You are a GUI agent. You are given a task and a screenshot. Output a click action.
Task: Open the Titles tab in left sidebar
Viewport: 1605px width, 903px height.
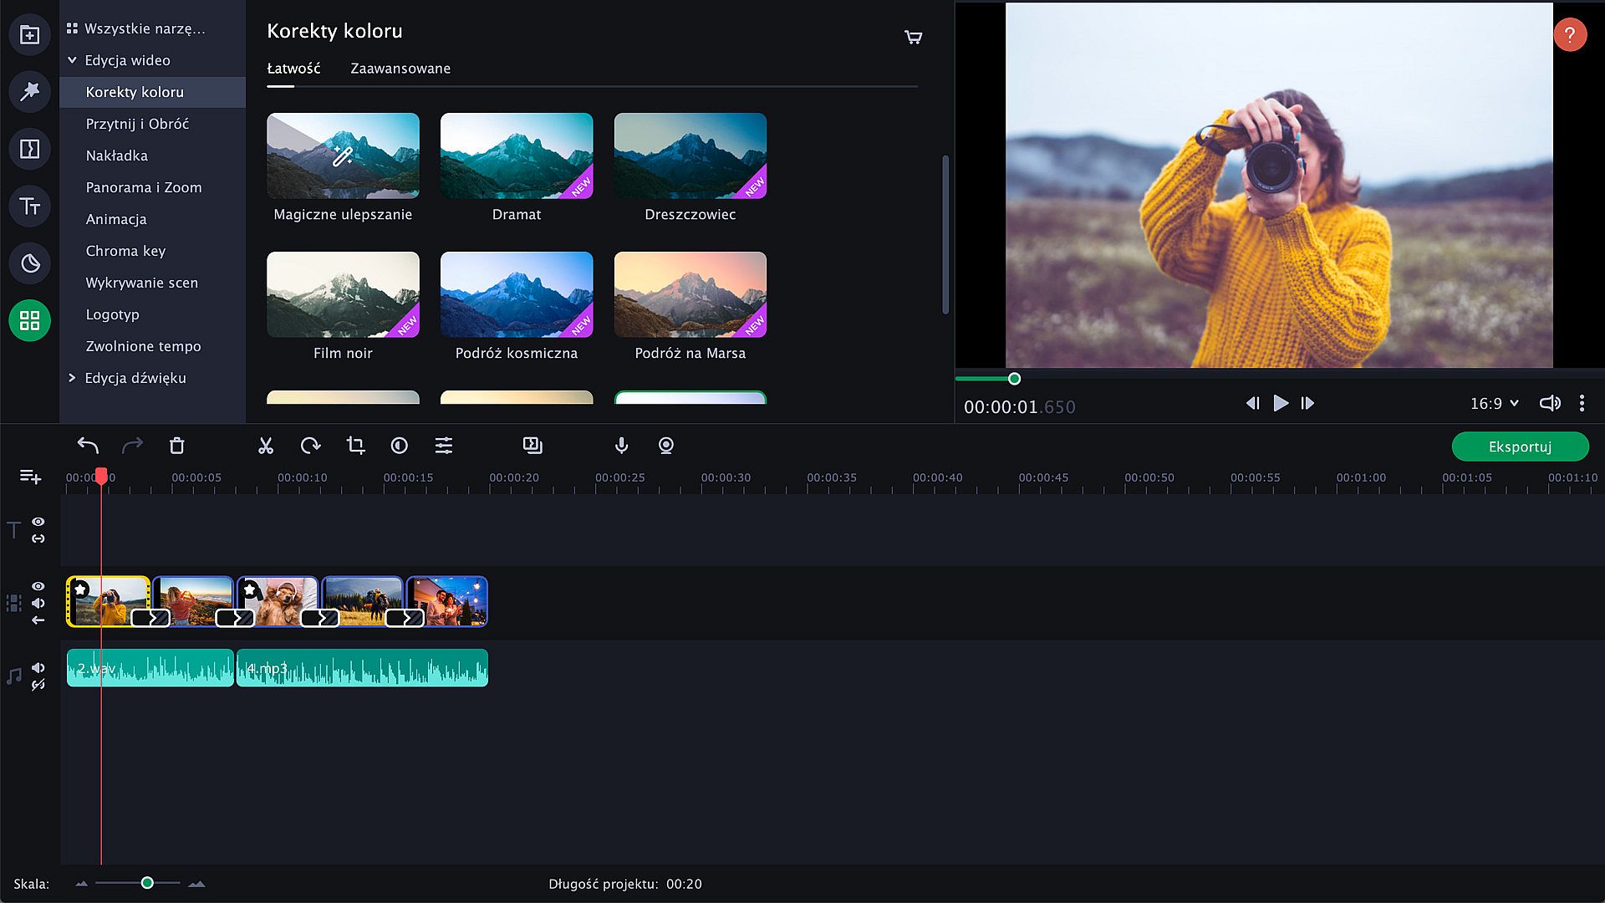click(x=30, y=207)
